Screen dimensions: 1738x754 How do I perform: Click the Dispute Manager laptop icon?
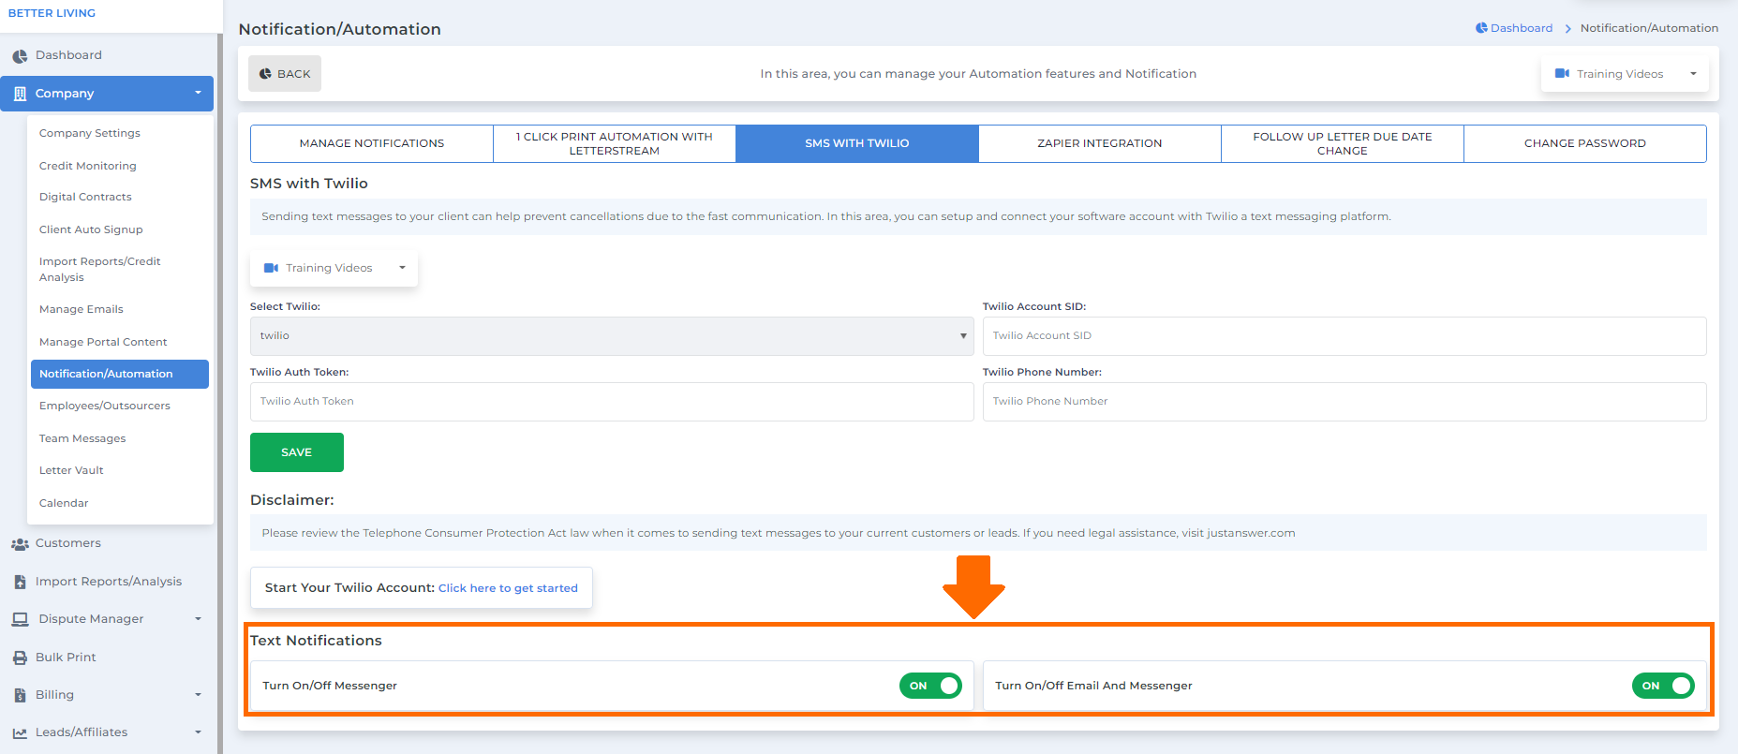20,619
